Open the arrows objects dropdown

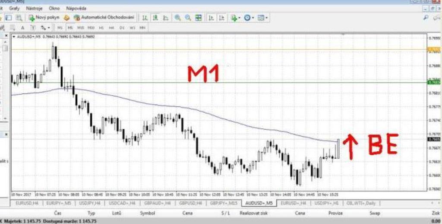coord(45,28)
